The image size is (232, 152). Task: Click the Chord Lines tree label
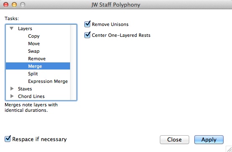(31, 96)
